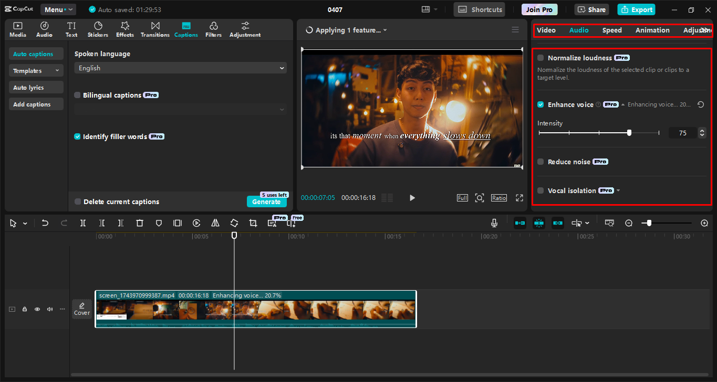The width and height of the screenshot is (717, 382).
Task: Uncheck Identify filler words
Action: (x=77, y=136)
